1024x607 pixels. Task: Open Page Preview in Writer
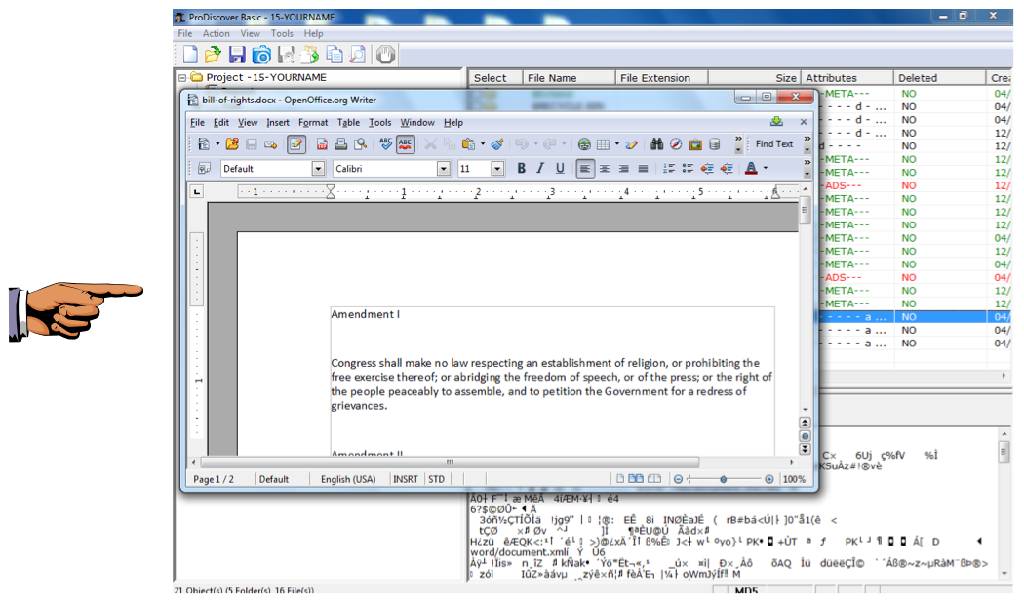[x=360, y=144]
